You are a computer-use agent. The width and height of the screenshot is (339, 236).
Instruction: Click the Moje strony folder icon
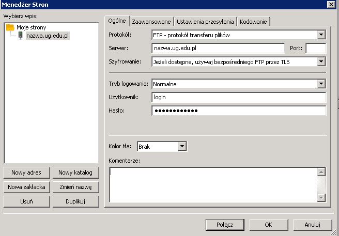tap(10, 27)
